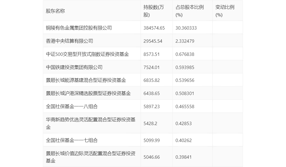The height and width of the screenshot is (167, 286).
Task: Select 全国社保基金一一七组合 shareholder name
Action: click(72, 140)
